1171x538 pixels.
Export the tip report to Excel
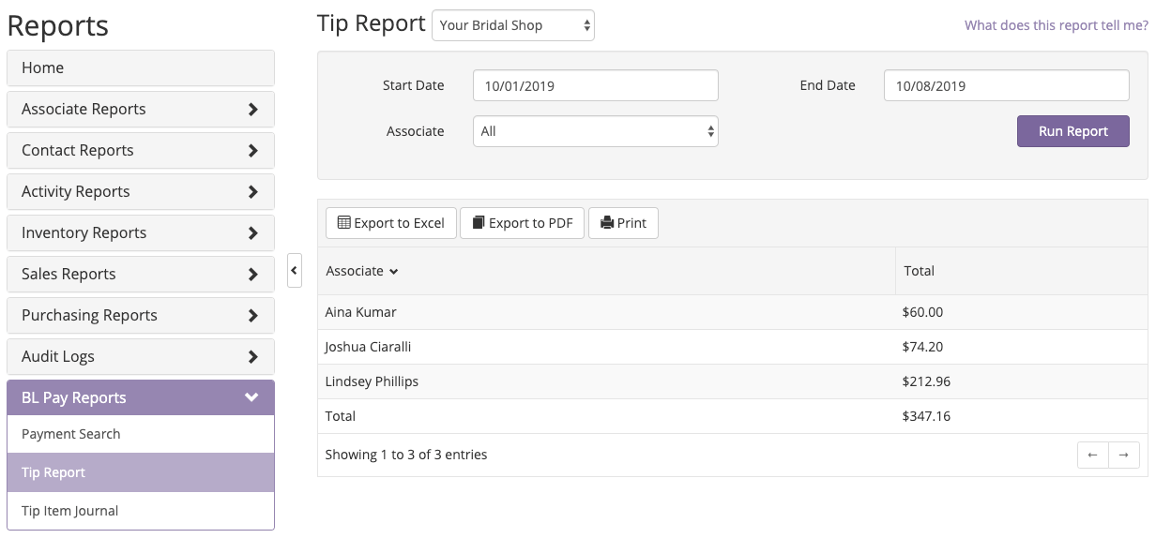tap(391, 223)
